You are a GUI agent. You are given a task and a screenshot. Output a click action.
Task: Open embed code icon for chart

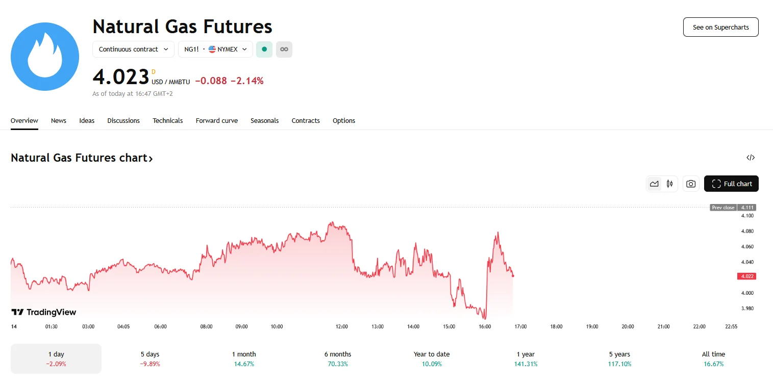751,158
